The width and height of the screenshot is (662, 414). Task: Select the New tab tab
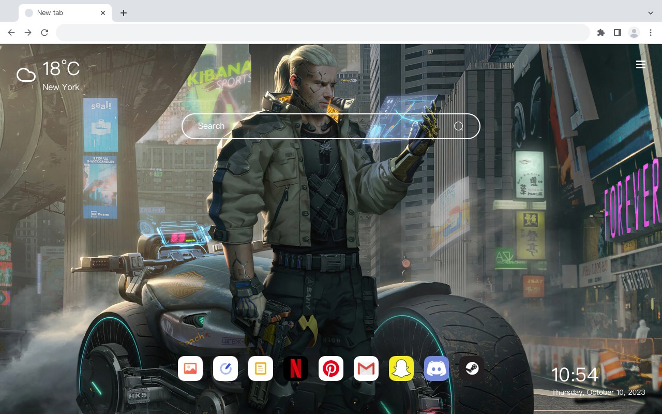click(65, 13)
